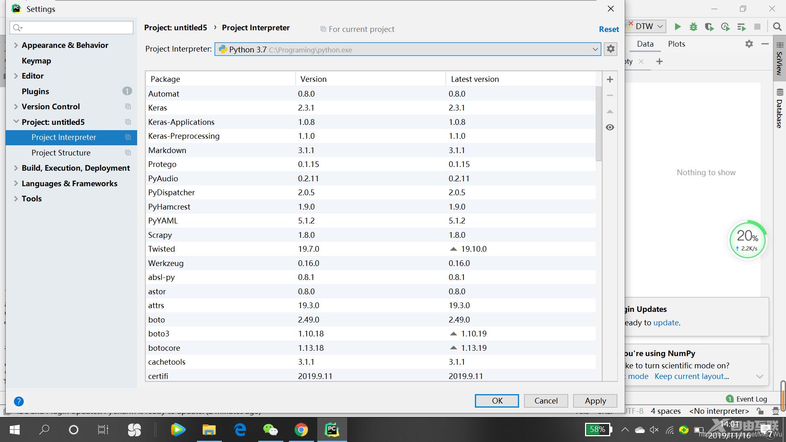The width and height of the screenshot is (786, 442).
Task: Collapse Project: untitled5 node
Action: coord(16,122)
